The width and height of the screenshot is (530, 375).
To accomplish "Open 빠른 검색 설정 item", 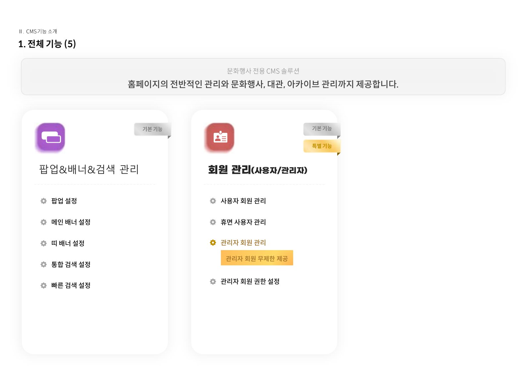I will pos(71,285).
